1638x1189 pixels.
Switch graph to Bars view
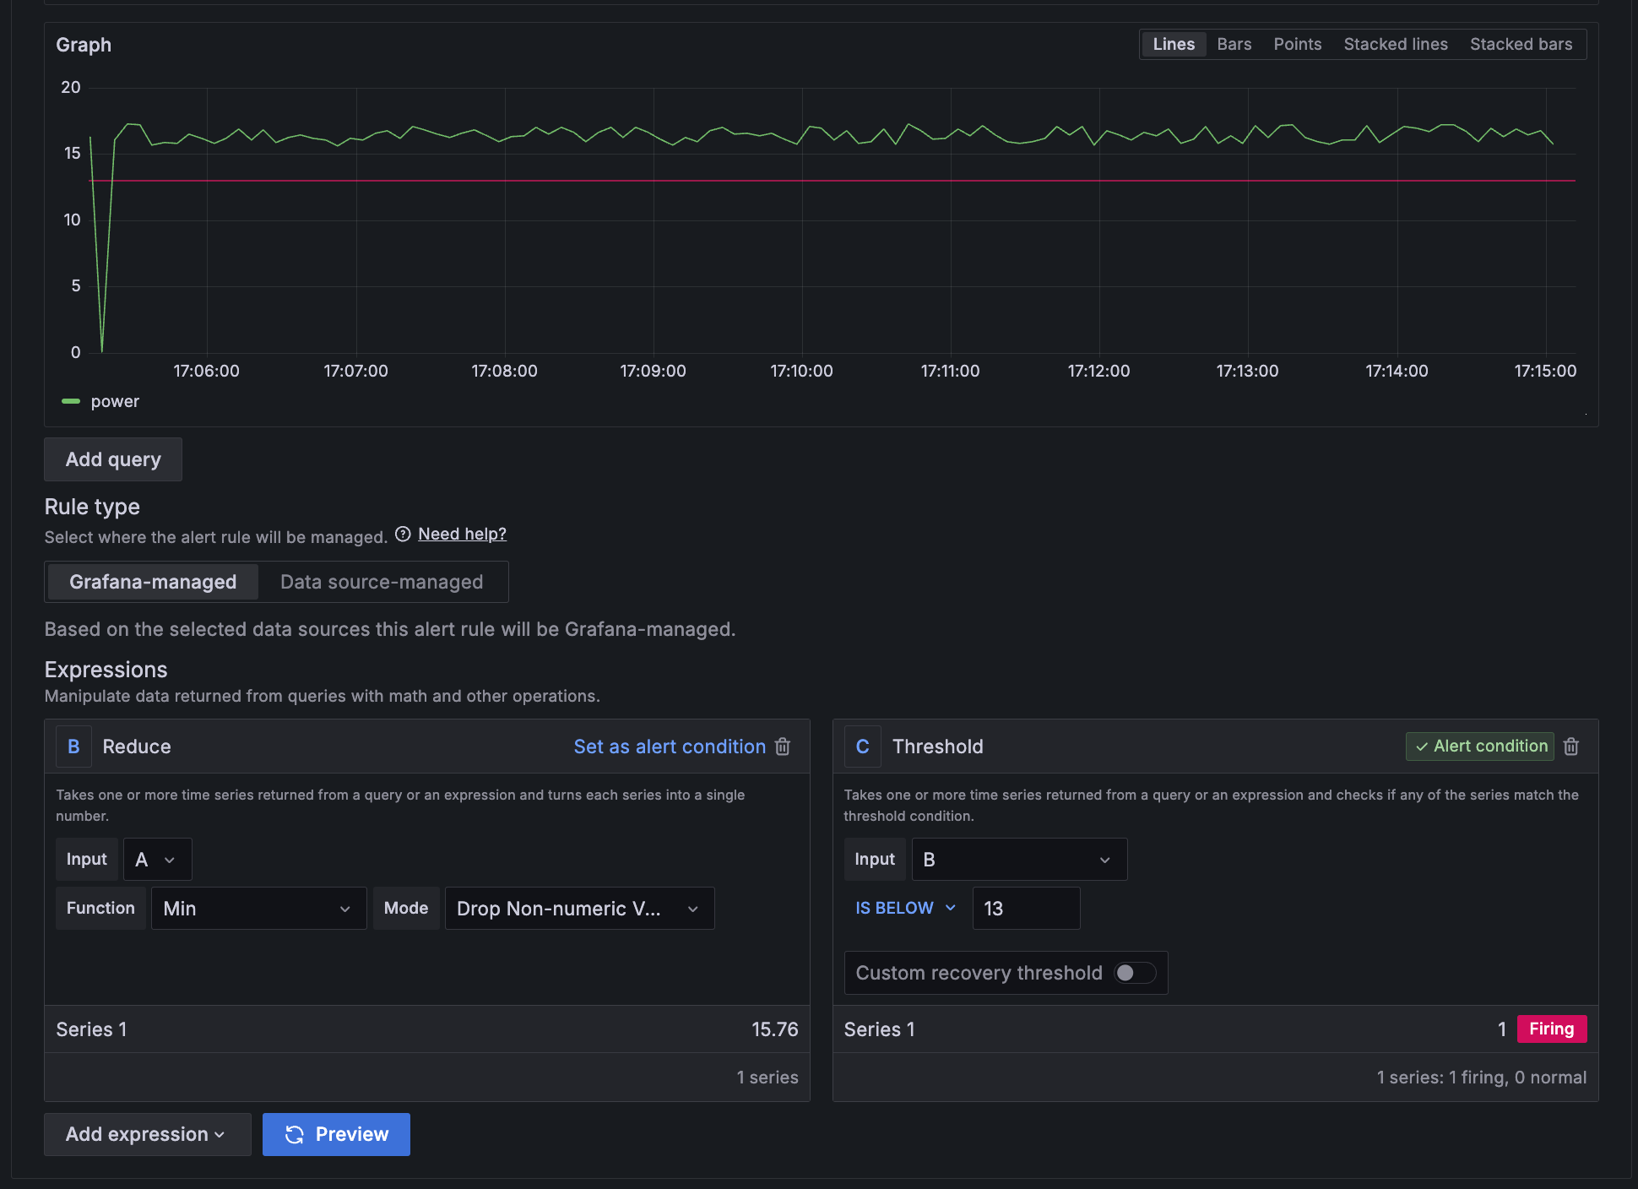coord(1234,45)
